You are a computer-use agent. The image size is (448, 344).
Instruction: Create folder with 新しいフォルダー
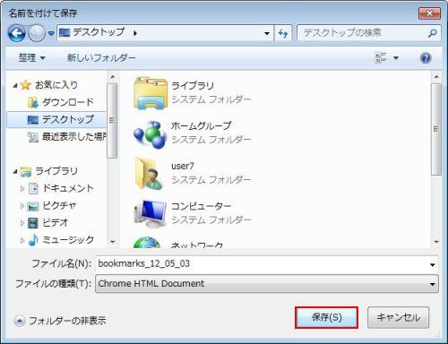(x=101, y=57)
